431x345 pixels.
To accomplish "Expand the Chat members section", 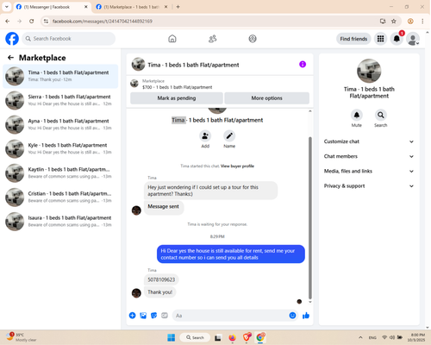I will point(369,156).
